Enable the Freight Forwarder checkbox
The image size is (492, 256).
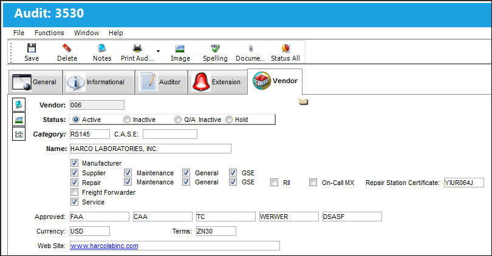(x=74, y=192)
